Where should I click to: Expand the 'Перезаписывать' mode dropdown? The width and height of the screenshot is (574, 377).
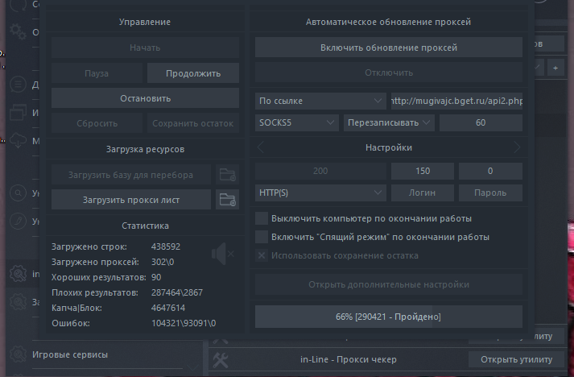click(389, 123)
